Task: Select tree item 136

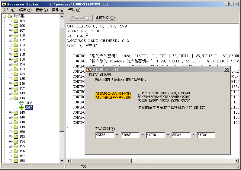Action: point(22,83)
